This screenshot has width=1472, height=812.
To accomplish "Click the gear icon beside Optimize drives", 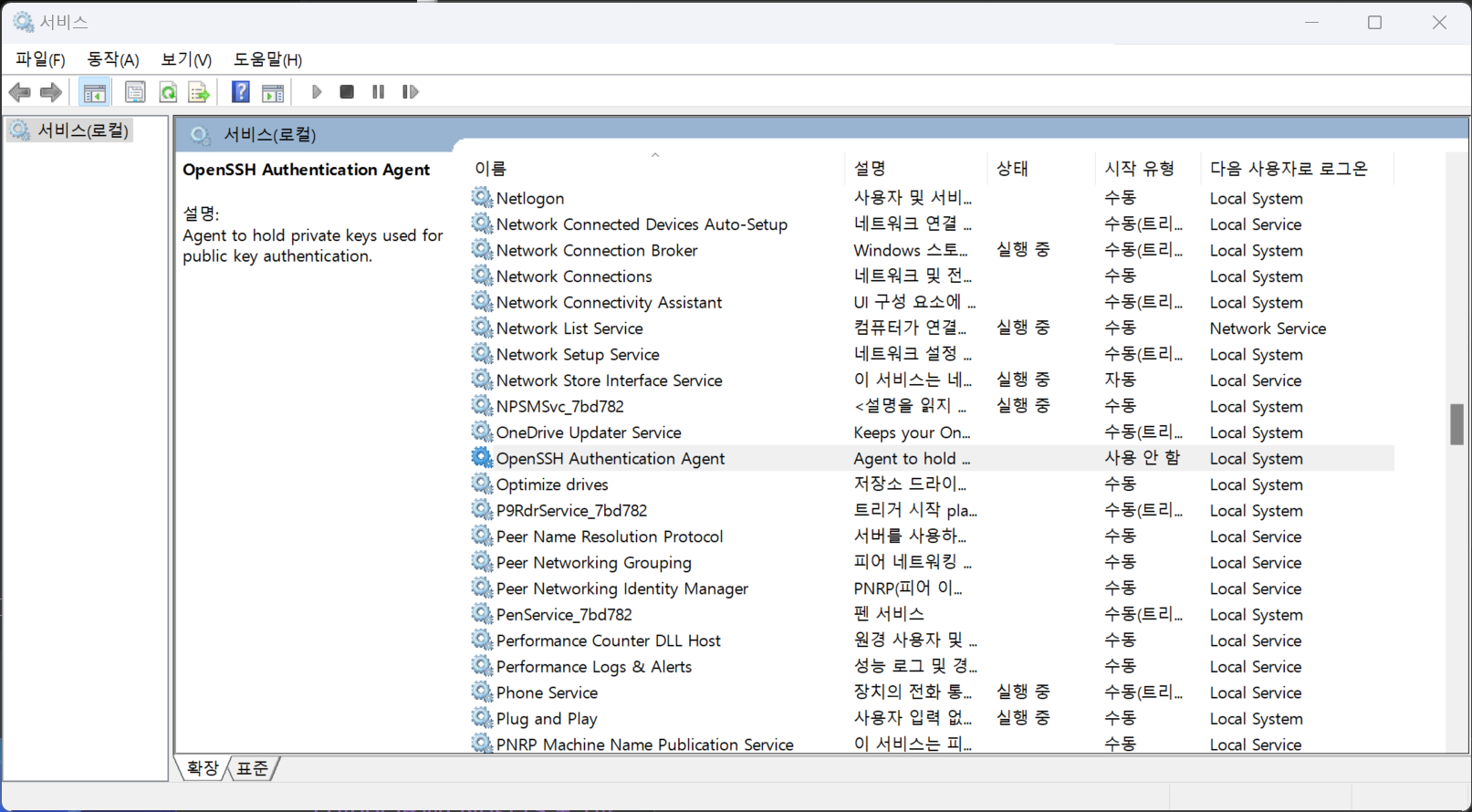I will coord(482,484).
